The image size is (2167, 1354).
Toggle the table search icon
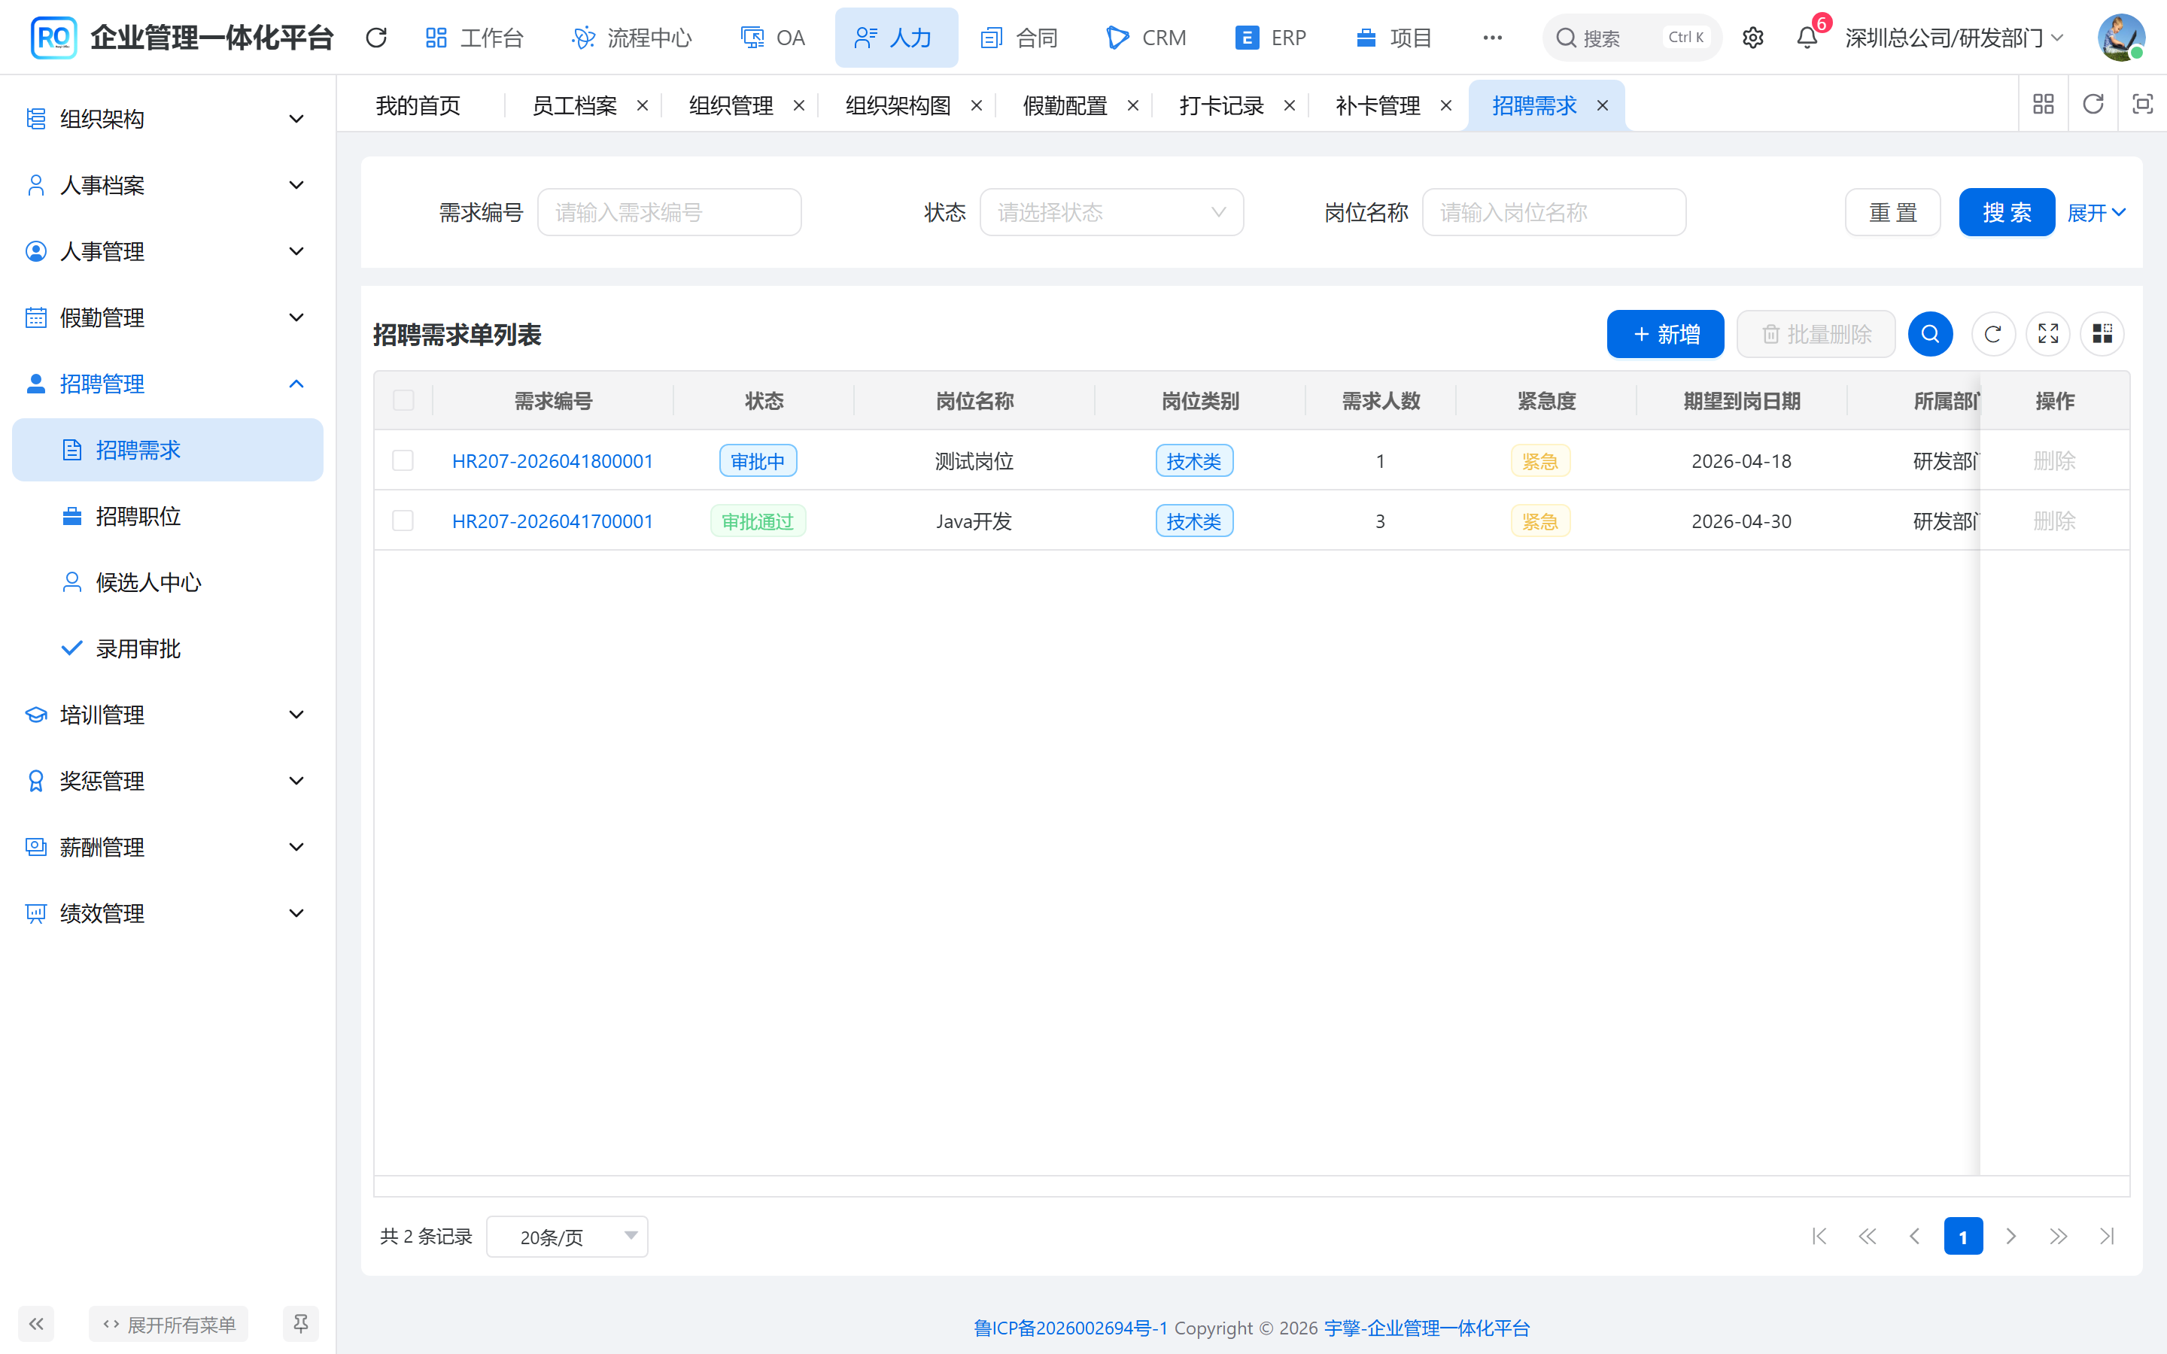coord(1931,334)
